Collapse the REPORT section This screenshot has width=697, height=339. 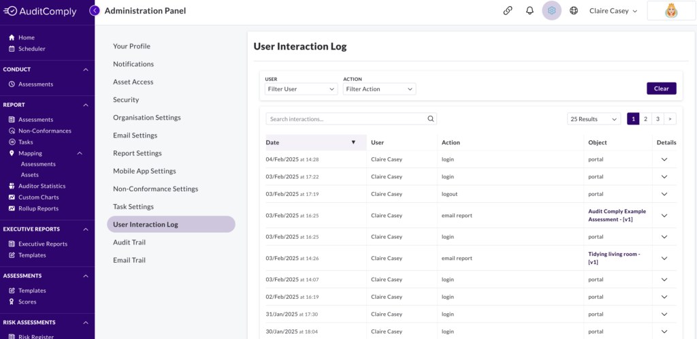coord(86,105)
